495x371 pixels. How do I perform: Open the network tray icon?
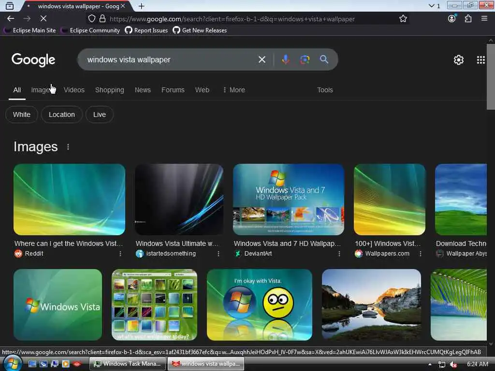[442, 364]
